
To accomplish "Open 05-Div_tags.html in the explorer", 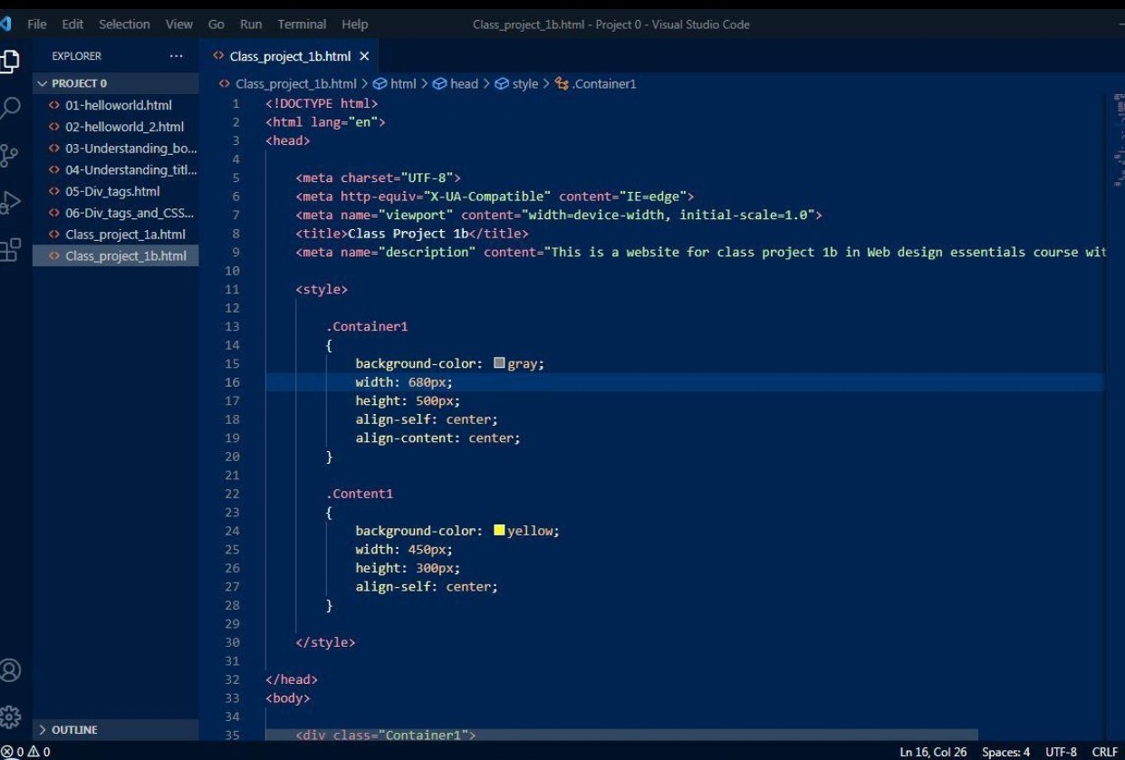I will (112, 191).
